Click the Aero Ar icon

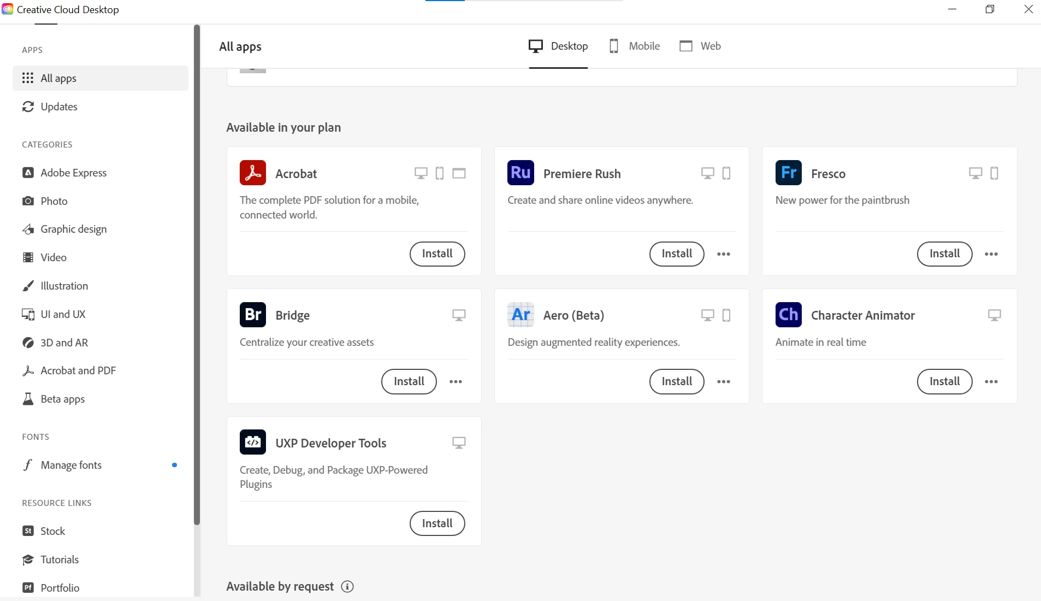coord(520,315)
